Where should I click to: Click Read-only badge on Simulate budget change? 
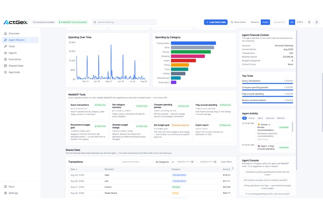[142, 127]
